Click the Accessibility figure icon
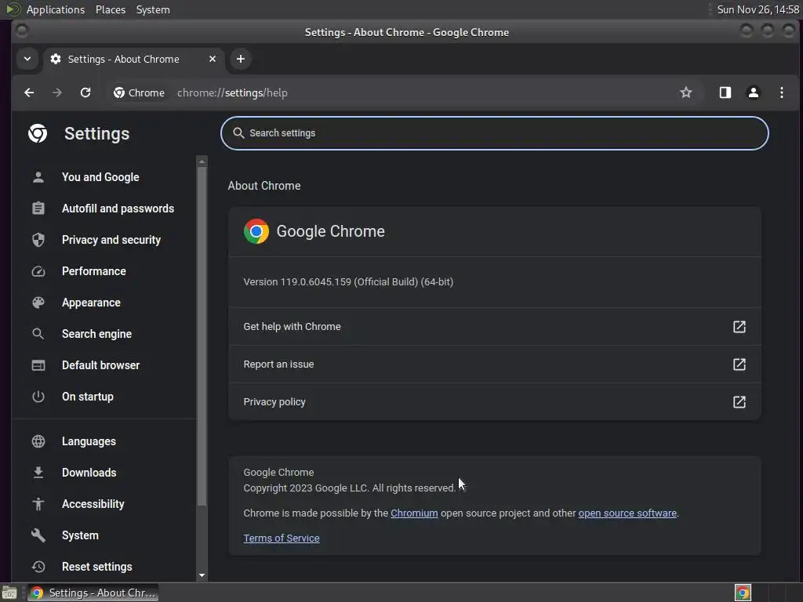The width and height of the screenshot is (803, 602). click(x=38, y=504)
